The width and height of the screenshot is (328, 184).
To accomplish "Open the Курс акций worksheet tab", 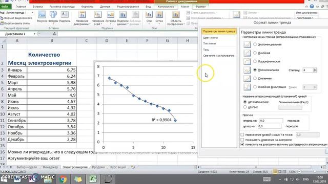I will (118, 167).
